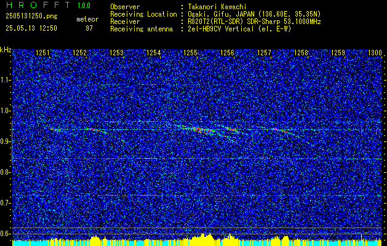Click the Observer label

point(125,7)
